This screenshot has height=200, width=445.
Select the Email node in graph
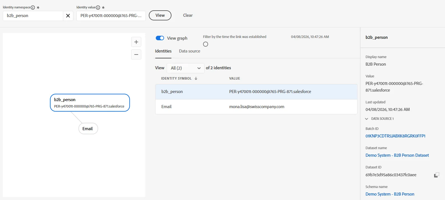tap(88, 129)
